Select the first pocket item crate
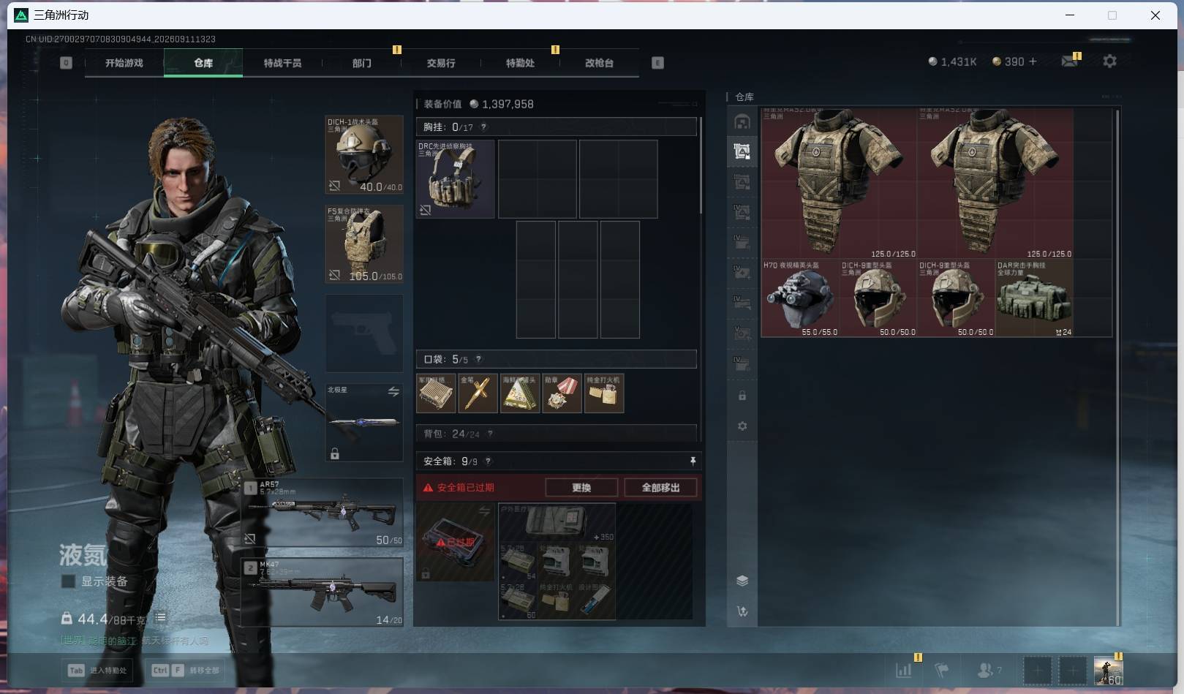1184x694 pixels. [x=436, y=393]
